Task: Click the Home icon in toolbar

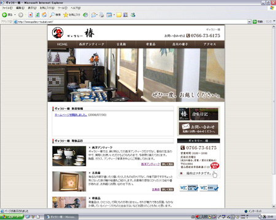Action: [44, 15]
